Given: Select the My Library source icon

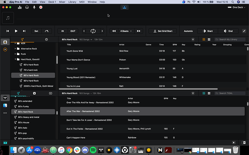Looking at the screenshot, I should click(5, 42).
